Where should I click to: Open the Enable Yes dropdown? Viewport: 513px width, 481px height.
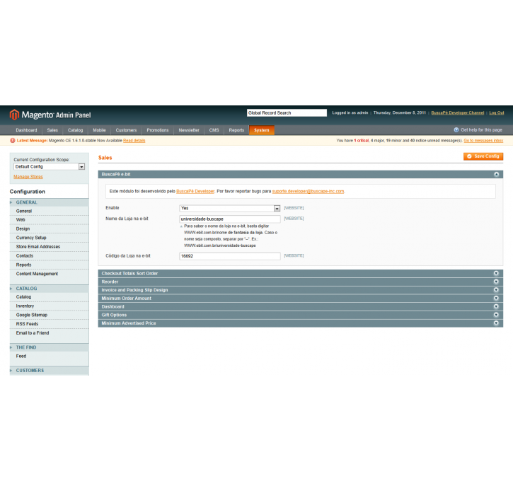pos(230,208)
